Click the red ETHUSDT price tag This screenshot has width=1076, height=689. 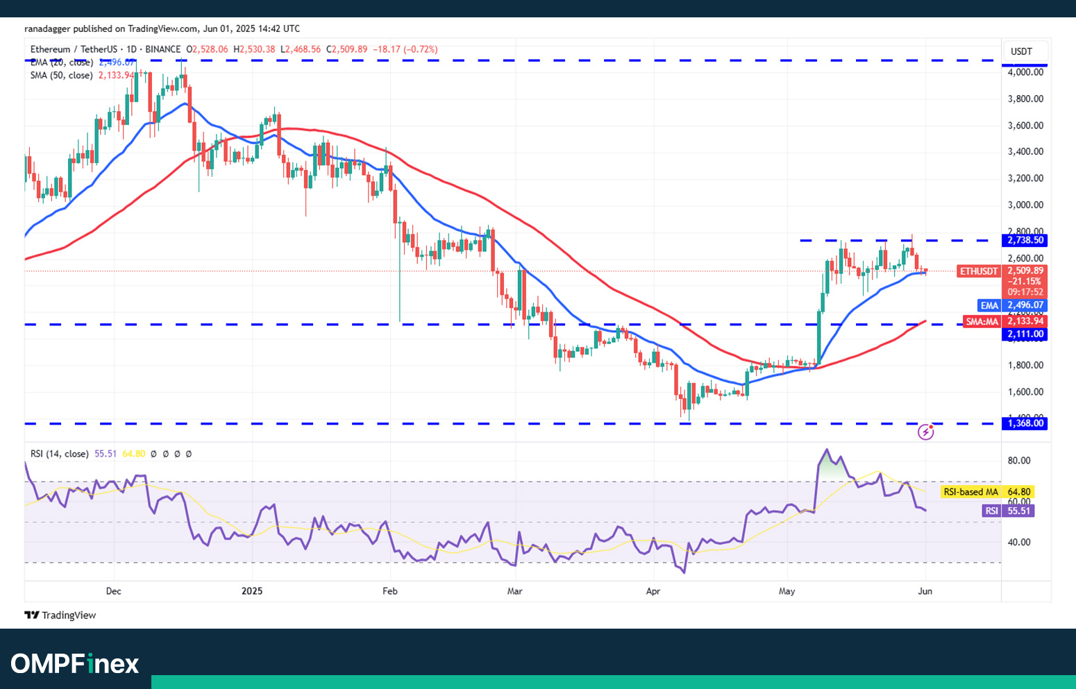979,271
